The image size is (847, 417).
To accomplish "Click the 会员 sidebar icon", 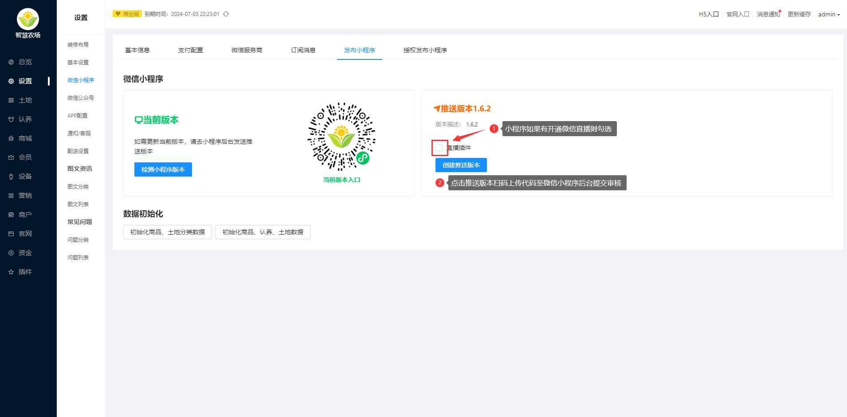I will 11,157.
